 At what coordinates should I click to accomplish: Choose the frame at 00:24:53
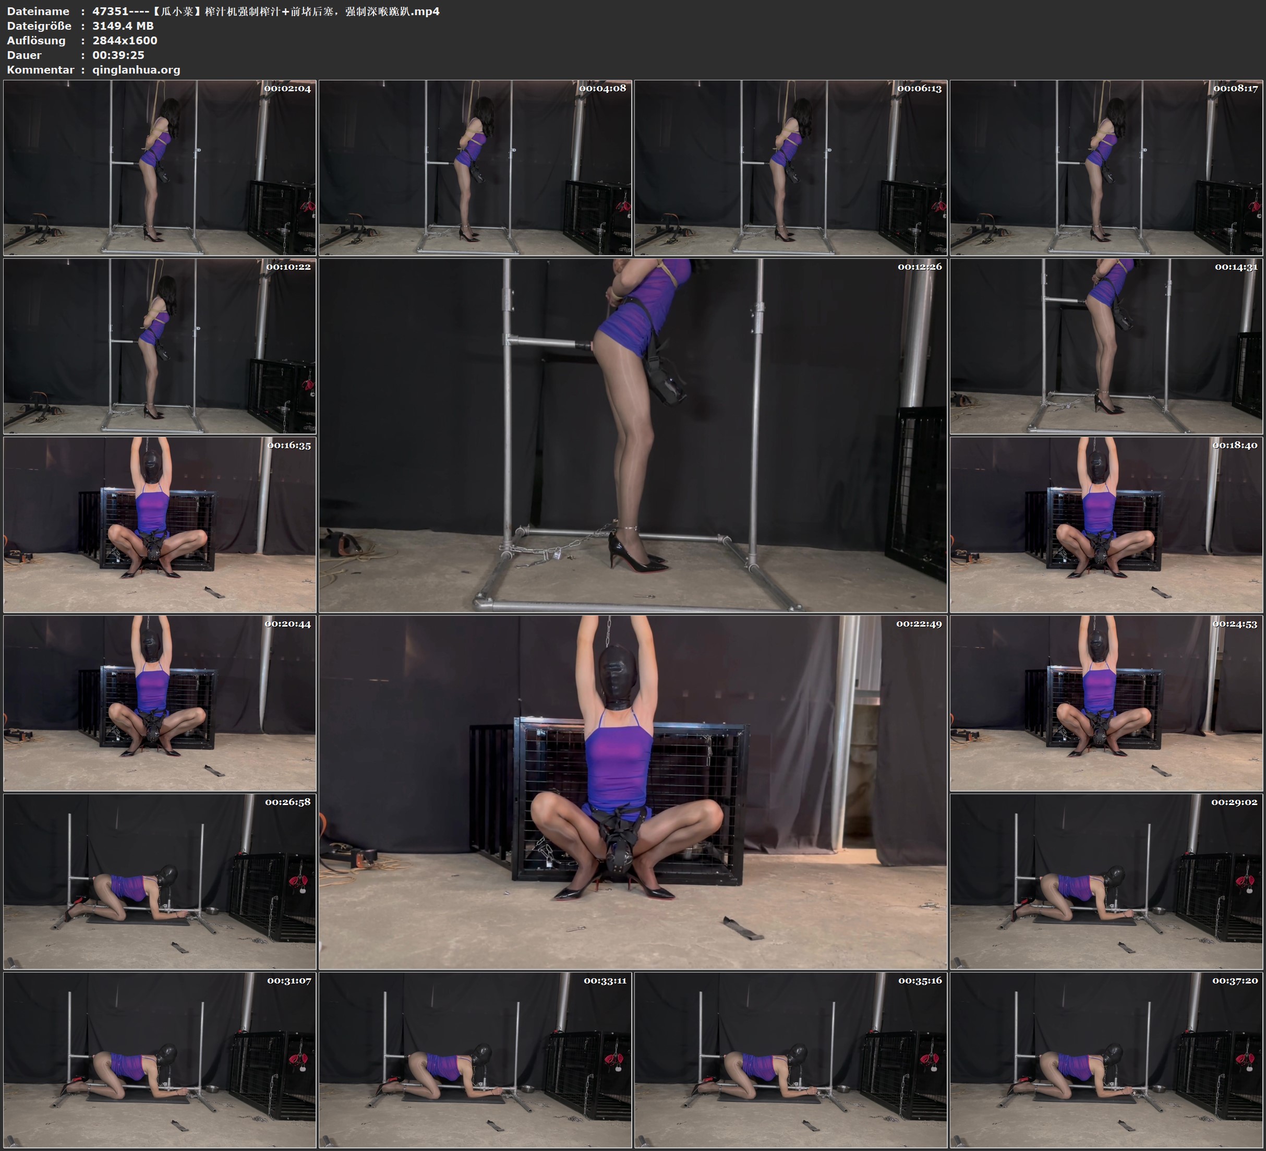pos(1106,703)
